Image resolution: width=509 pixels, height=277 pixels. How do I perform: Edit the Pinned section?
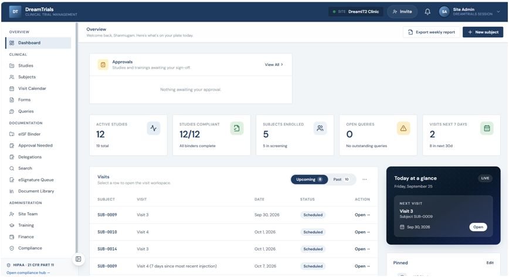click(490, 263)
